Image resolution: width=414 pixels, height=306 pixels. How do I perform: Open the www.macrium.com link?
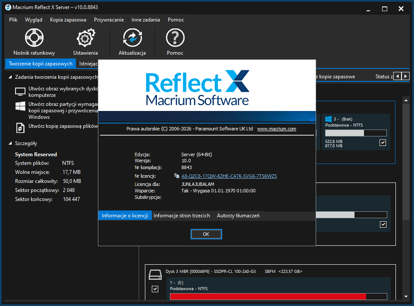[x=276, y=129]
